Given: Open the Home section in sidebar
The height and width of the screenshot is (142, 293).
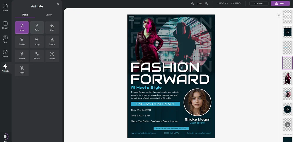Looking at the screenshot, I should point(5,8).
